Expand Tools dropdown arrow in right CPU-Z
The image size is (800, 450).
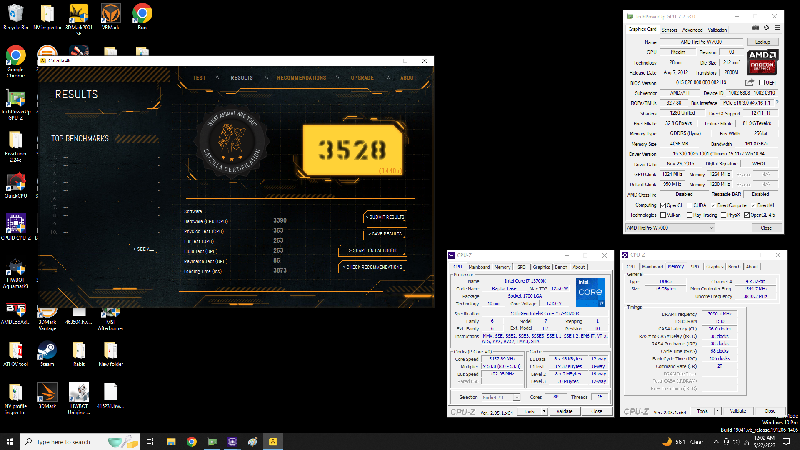click(x=717, y=411)
